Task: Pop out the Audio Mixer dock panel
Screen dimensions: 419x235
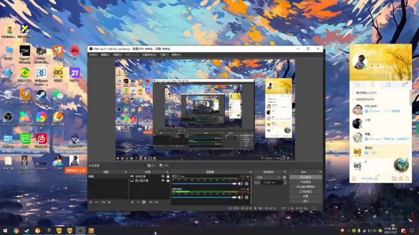Action: point(250,172)
